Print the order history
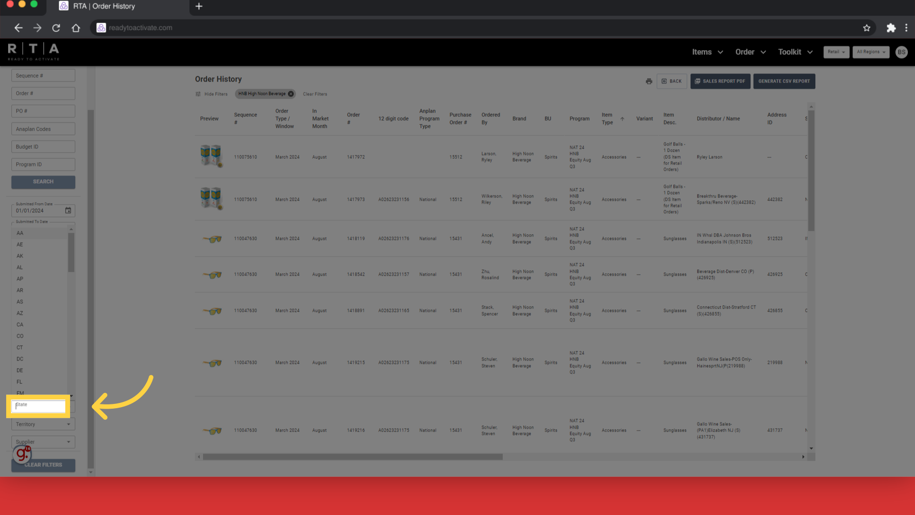 point(649,81)
